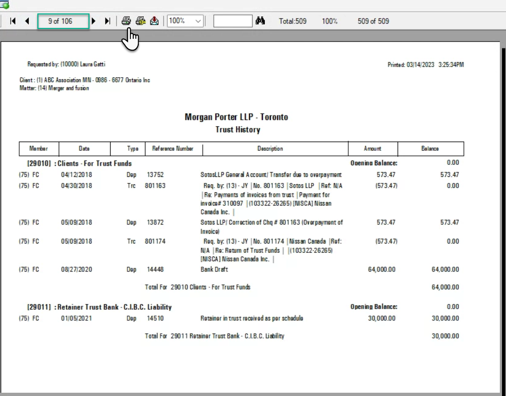Click the date 01/05/2021
The image size is (506, 396).
[x=76, y=318]
